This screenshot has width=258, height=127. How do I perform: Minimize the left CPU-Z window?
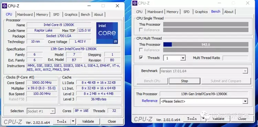click(89, 6)
